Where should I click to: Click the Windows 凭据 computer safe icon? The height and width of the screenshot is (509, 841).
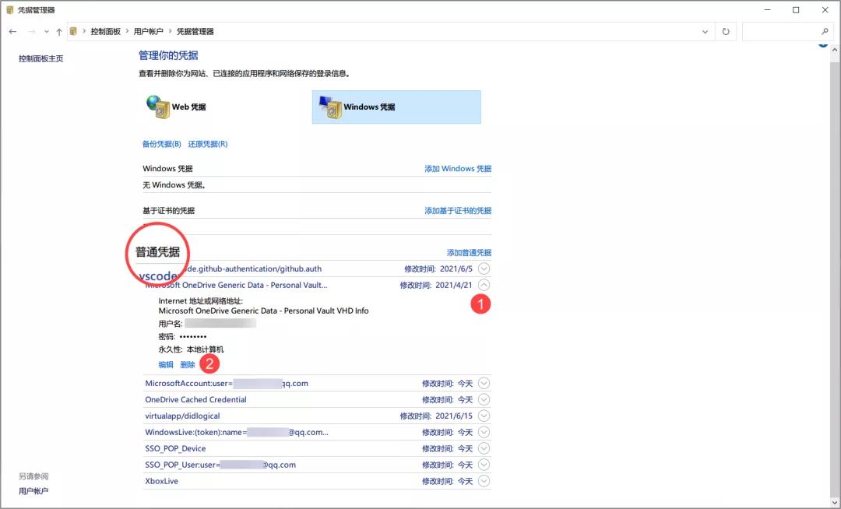click(330, 107)
